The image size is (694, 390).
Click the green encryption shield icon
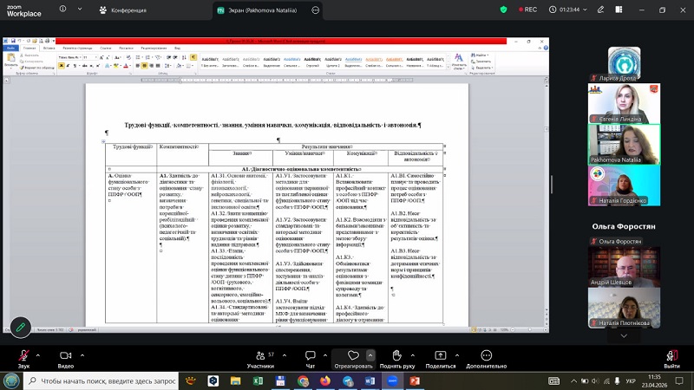click(x=503, y=10)
